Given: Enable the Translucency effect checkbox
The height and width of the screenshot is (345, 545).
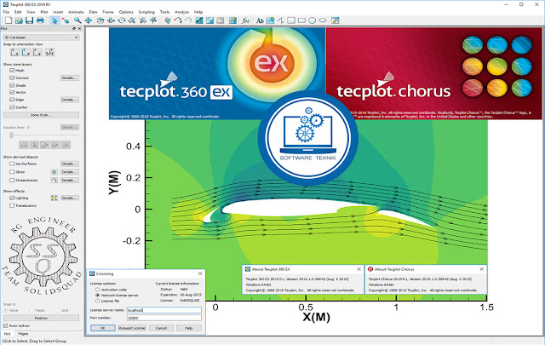Looking at the screenshot, I should pos(12,205).
